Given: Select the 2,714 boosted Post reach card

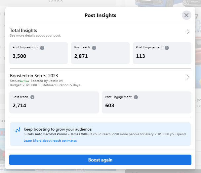Looking at the screenshot, I should click(x=54, y=103).
